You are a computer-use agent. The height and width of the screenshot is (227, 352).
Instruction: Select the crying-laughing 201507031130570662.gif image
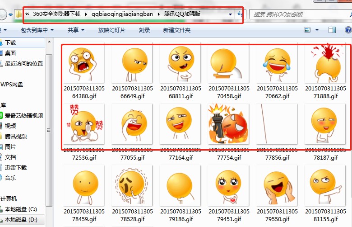277,62
